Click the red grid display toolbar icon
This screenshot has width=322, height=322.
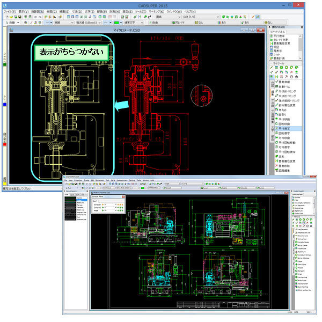[x=110, y=17]
